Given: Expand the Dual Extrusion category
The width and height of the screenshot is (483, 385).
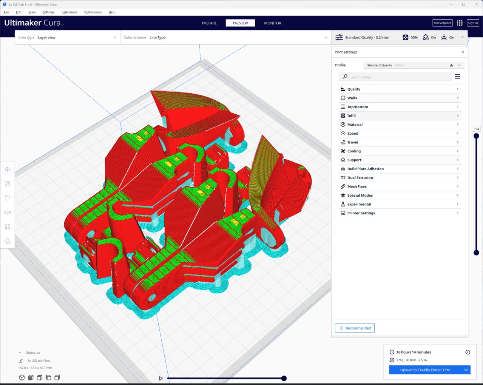Looking at the screenshot, I should click(400, 178).
